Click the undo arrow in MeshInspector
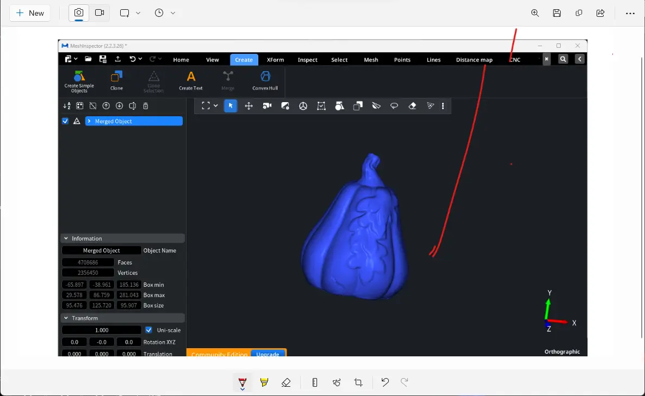 [x=133, y=59]
